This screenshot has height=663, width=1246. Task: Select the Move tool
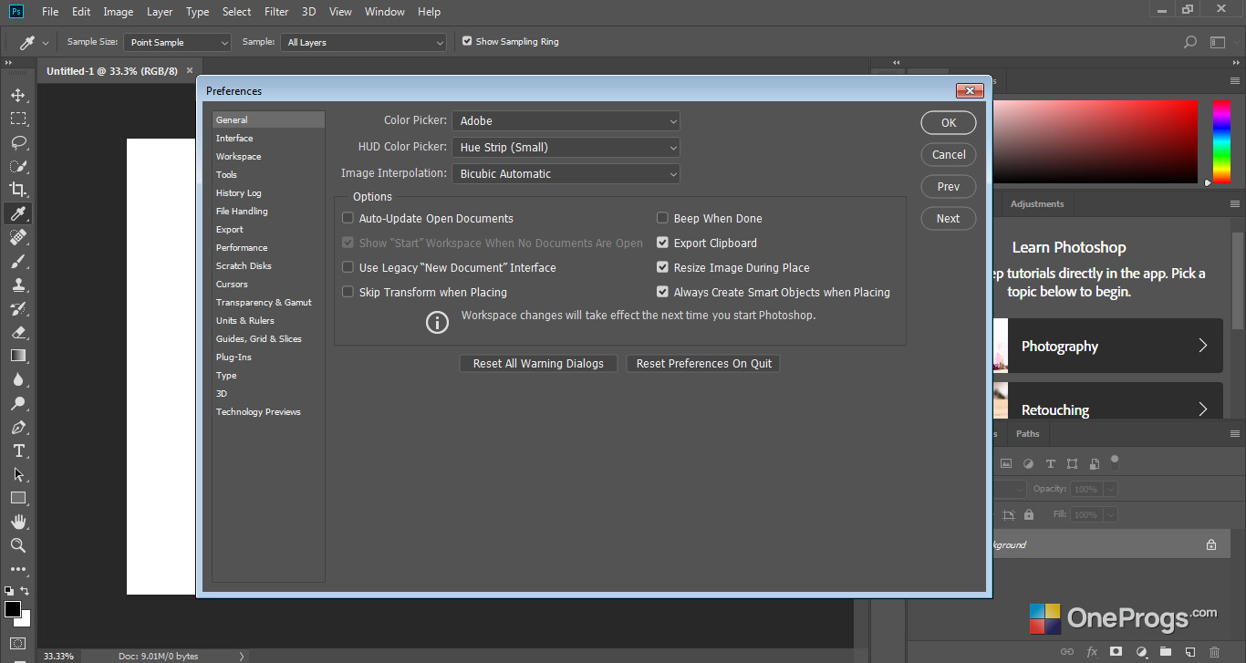tap(18, 95)
